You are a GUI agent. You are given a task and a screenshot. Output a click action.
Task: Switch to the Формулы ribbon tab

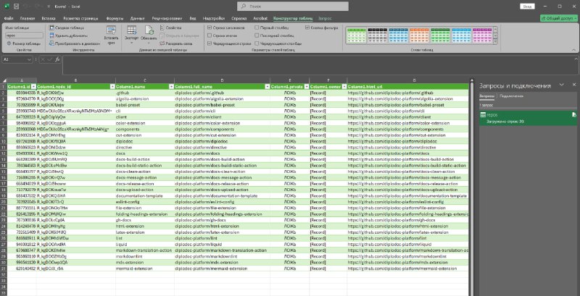[115, 18]
